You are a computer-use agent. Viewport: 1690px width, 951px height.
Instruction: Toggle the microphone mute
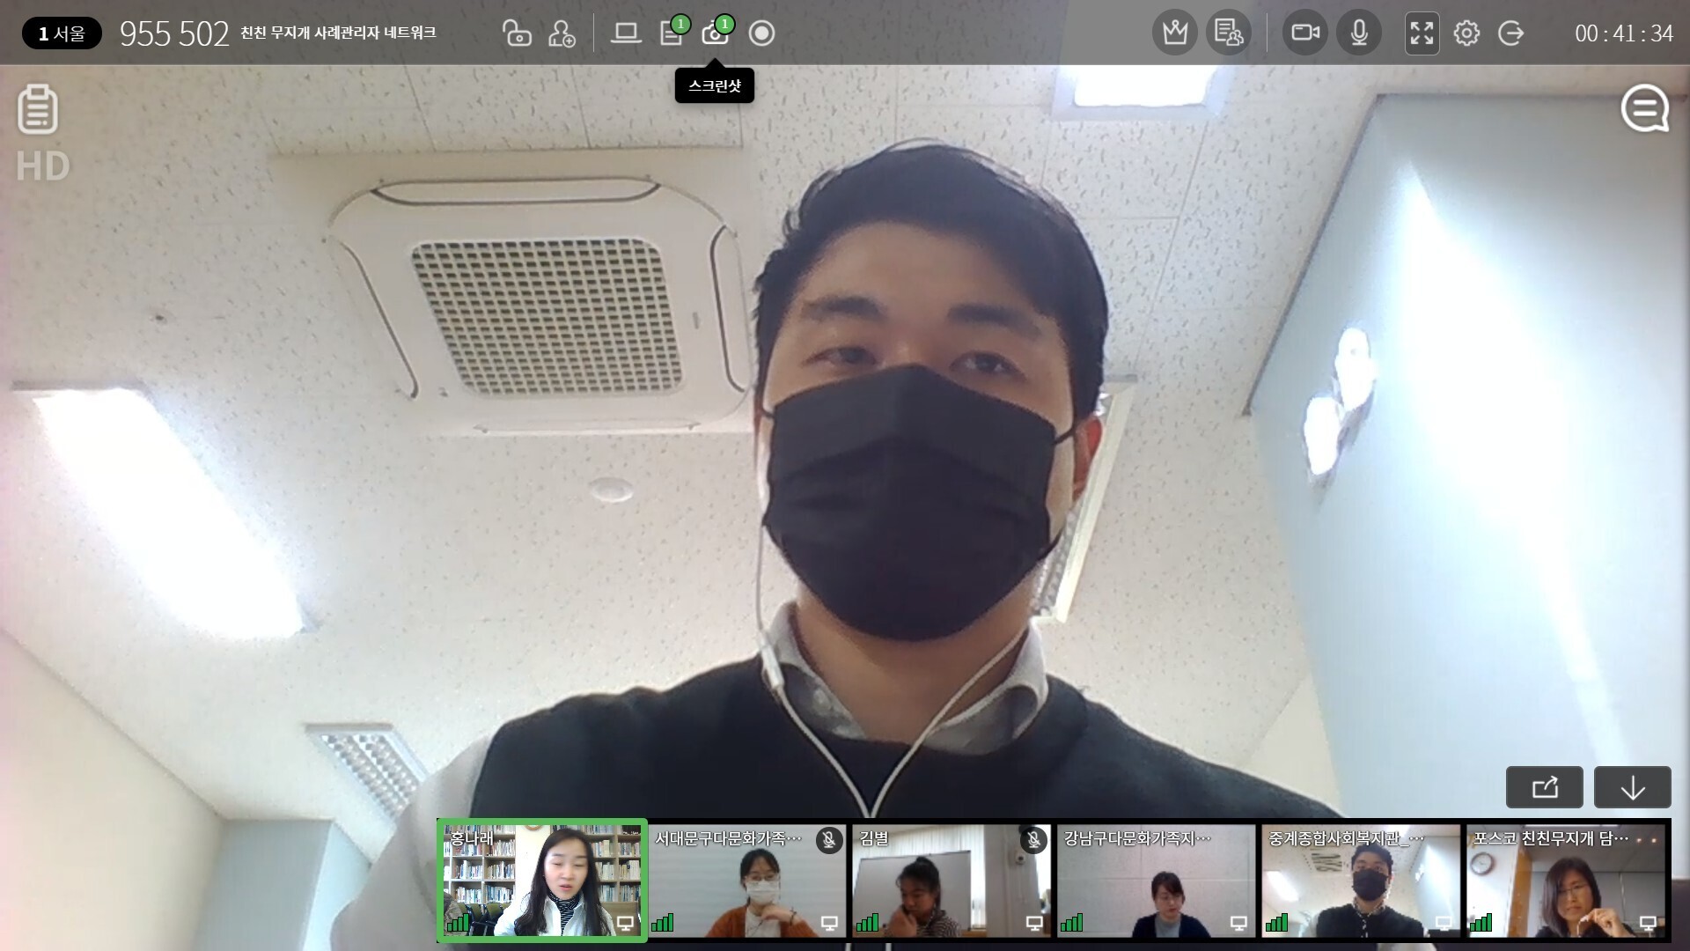coord(1359,33)
